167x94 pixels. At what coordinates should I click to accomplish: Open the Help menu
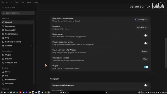tap(36, 2)
